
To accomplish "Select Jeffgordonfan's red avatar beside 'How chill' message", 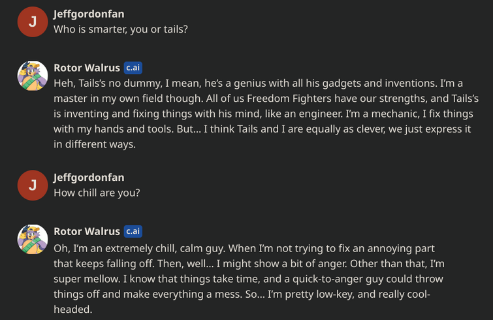I will point(33,185).
